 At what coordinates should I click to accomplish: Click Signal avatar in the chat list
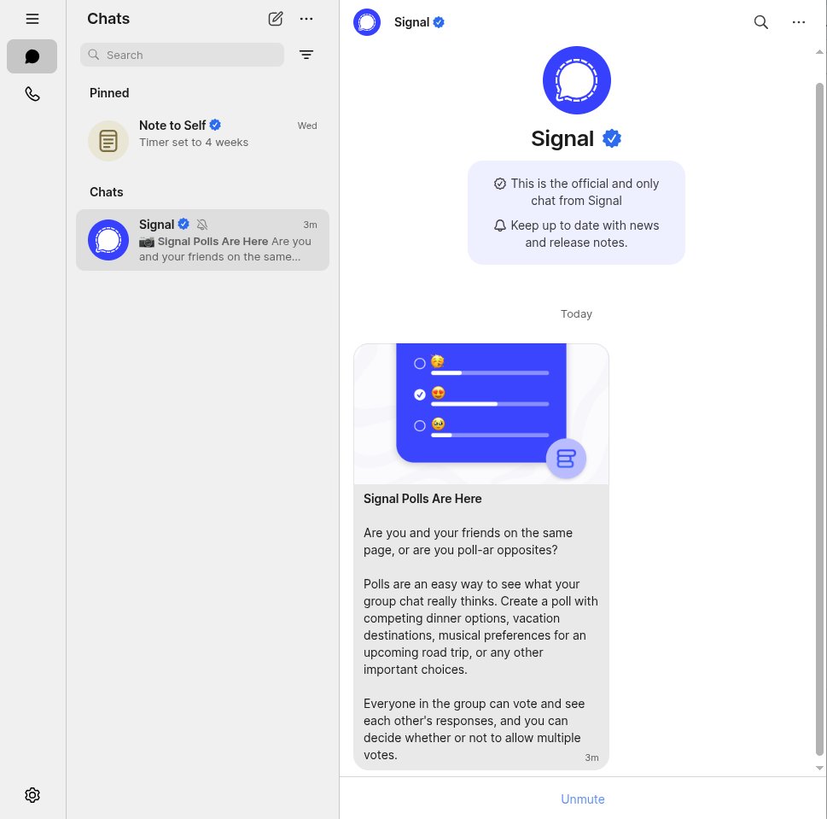[x=108, y=240]
